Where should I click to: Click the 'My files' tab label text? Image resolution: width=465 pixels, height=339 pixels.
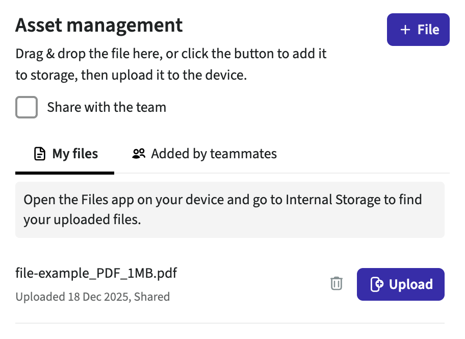click(x=75, y=154)
